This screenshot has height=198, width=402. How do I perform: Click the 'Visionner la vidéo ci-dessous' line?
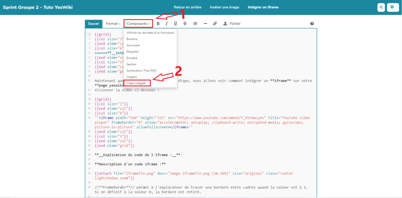tap(127, 90)
